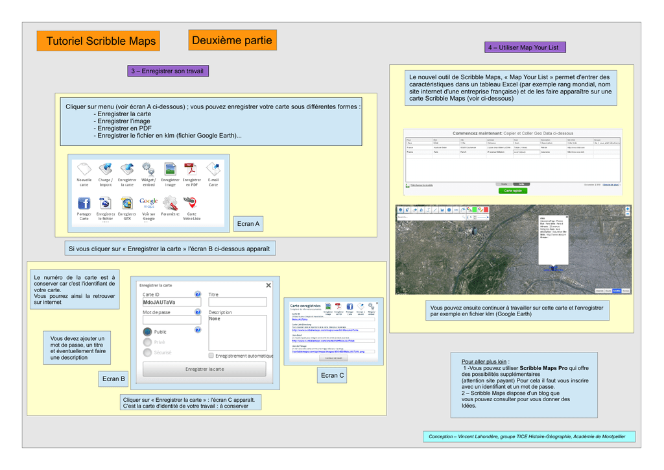This screenshot has width=664, height=470.
Task: Open Voir sur Google maps icon
Action: tap(148, 203)
